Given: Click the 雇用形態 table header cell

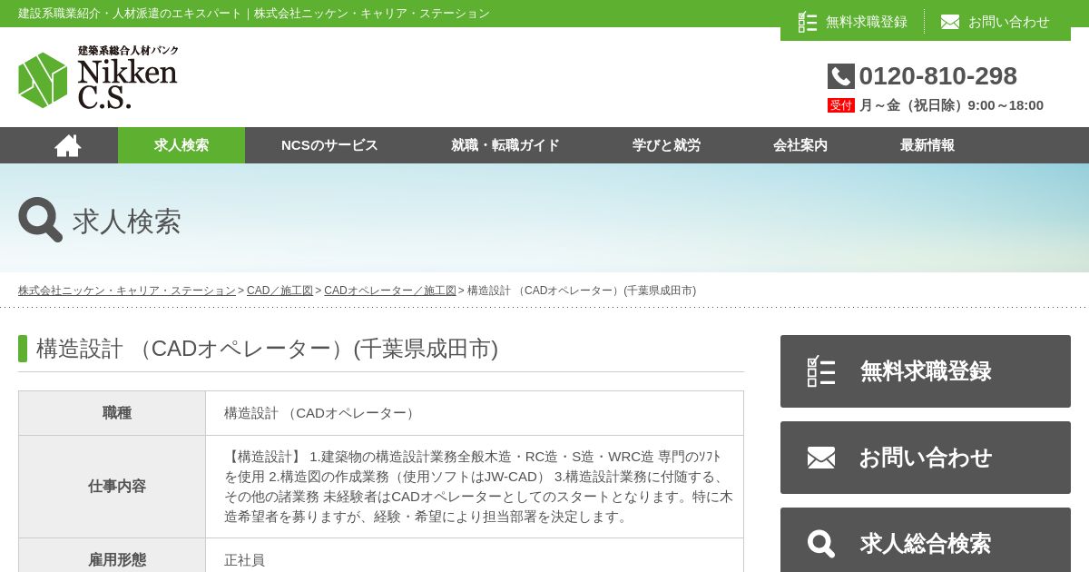Looking at the screenshot, I should [113, 556].
